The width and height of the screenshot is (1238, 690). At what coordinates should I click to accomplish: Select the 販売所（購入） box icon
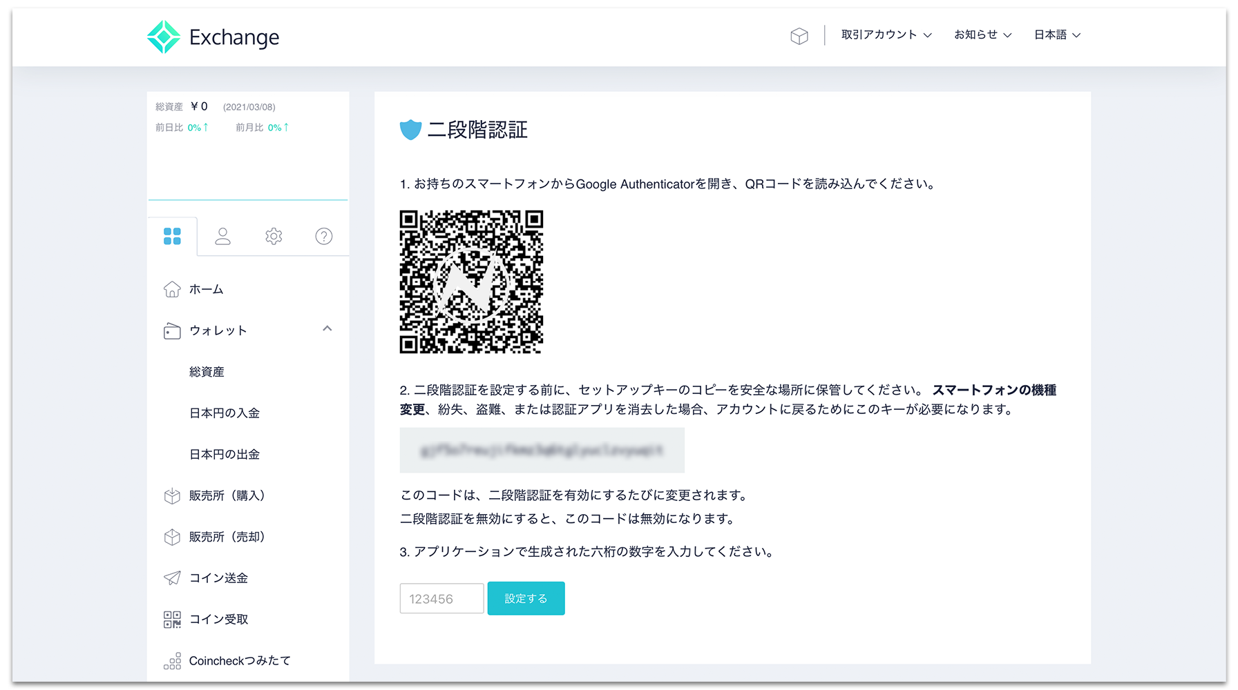click(171, 495)
